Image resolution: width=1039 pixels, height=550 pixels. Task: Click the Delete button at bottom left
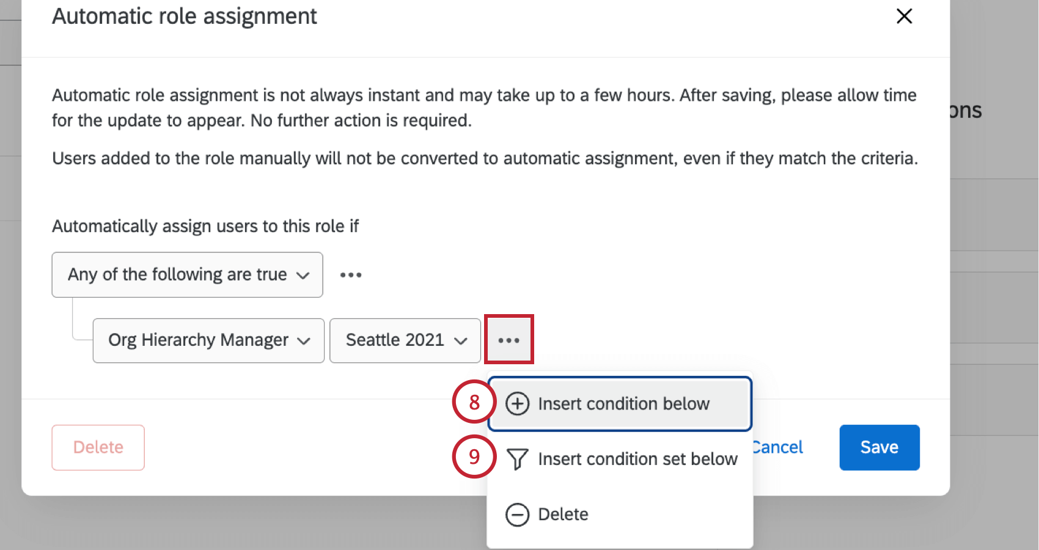(x=98, y=447)
